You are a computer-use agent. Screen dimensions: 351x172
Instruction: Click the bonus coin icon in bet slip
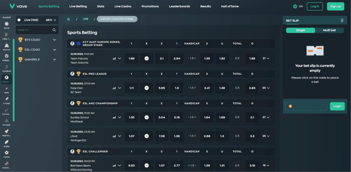[290, 106]
